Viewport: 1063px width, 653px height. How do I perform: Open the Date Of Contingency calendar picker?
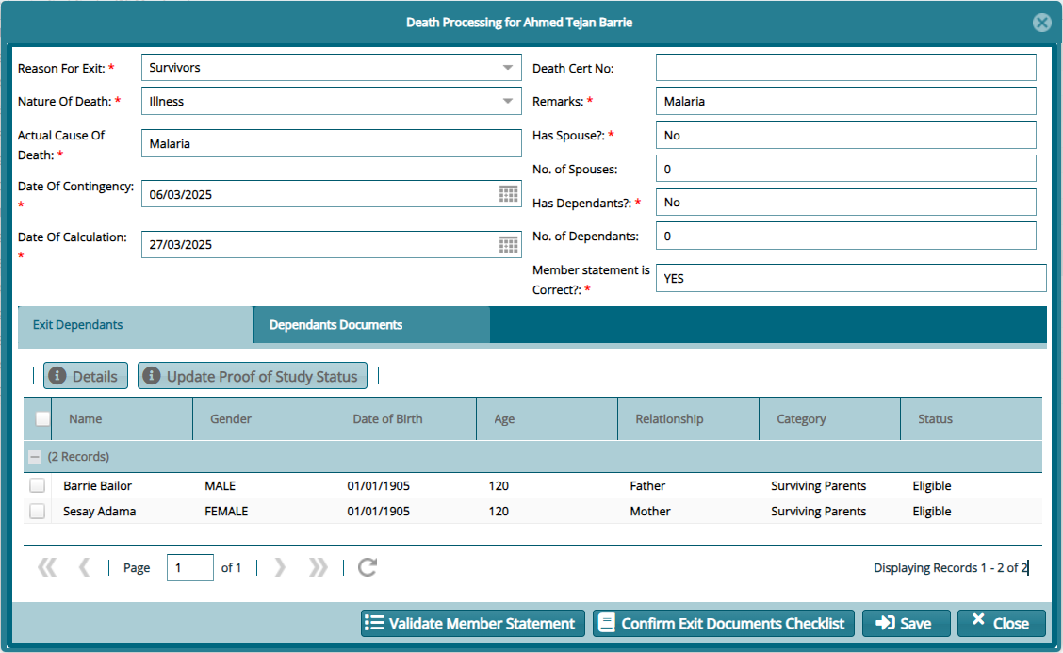click(x=508, y=194)
